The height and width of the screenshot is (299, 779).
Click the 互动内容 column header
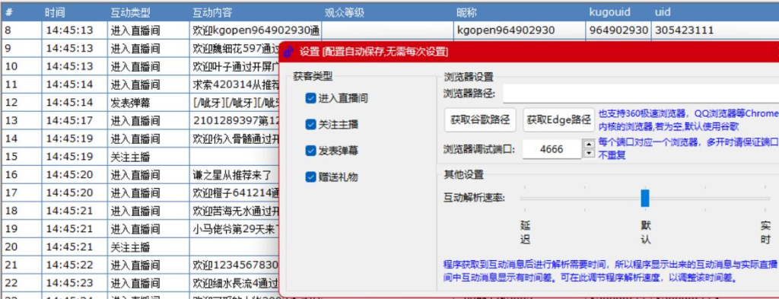coord(256,12)
